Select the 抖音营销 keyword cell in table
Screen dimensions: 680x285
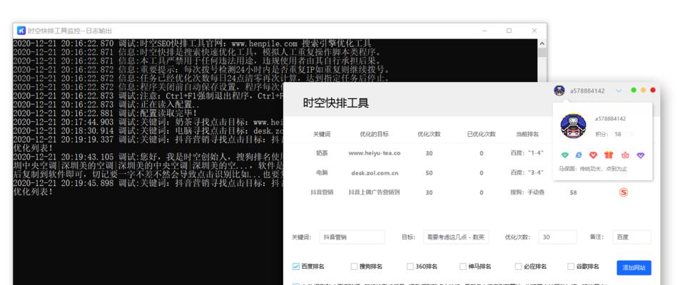(322, 192)
